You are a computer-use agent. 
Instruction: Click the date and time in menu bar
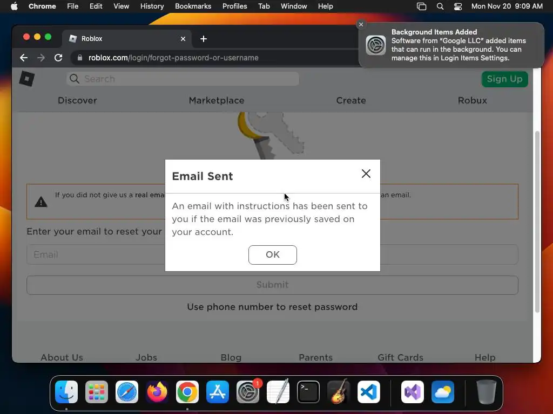click(507, 6)
